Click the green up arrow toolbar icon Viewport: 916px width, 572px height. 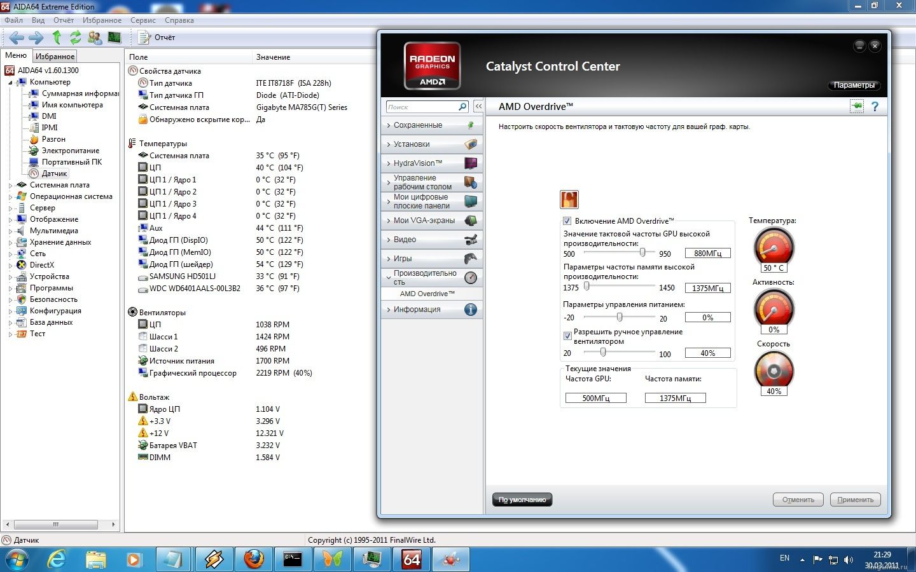coord(57,37)
